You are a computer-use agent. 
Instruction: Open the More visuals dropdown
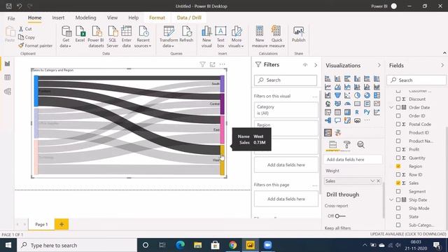click(x=237, y=36)
